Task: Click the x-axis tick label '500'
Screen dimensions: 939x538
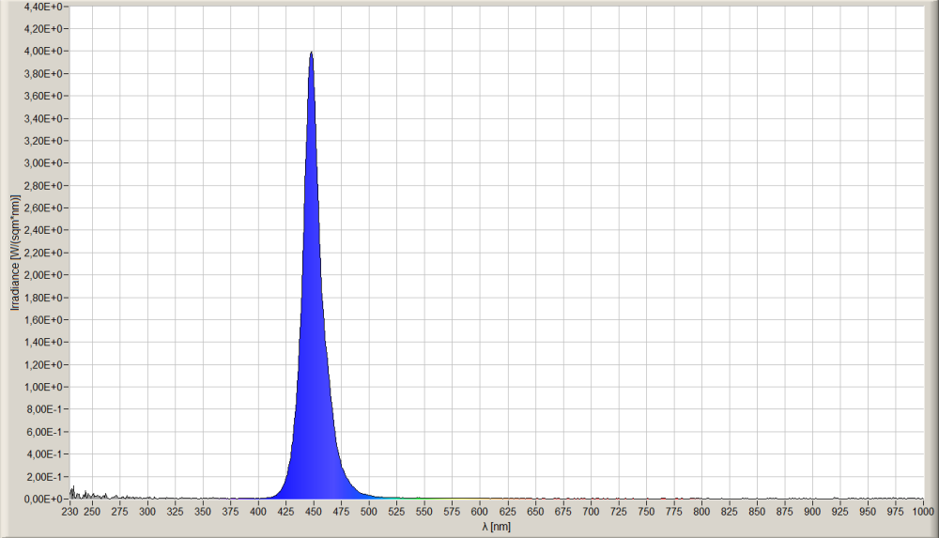Action: pos(369,512)
